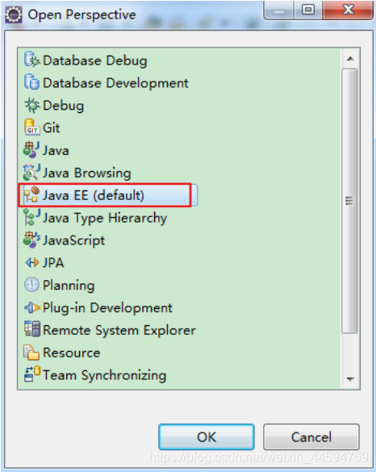376x472 pixels.
Task: Choose the Debug perspective label
Action: click(63, 106)
